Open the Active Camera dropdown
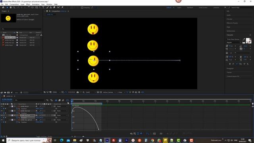The width and height of the screenshot is (254, 143). (110, 92)
